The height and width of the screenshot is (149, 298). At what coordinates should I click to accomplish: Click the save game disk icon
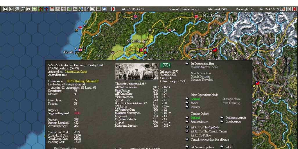(x=6, y=9)
